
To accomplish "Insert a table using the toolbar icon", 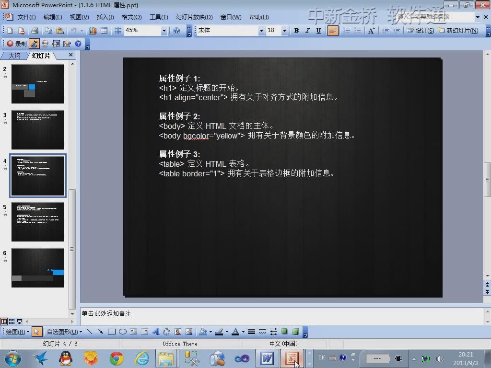I will 104,30.
